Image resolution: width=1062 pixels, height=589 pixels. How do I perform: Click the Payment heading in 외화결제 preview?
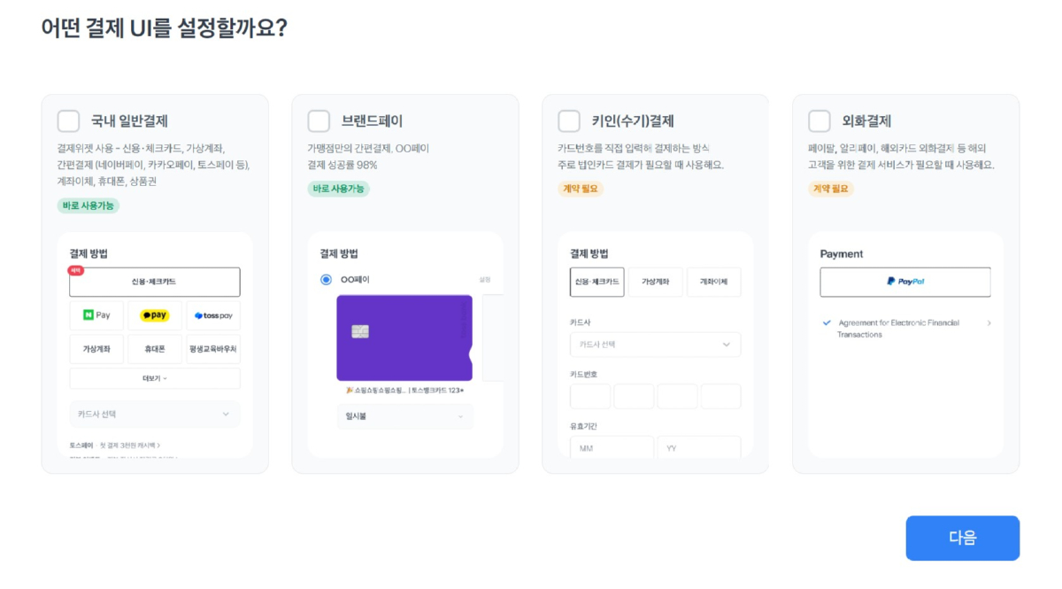(x=842, y=253)
